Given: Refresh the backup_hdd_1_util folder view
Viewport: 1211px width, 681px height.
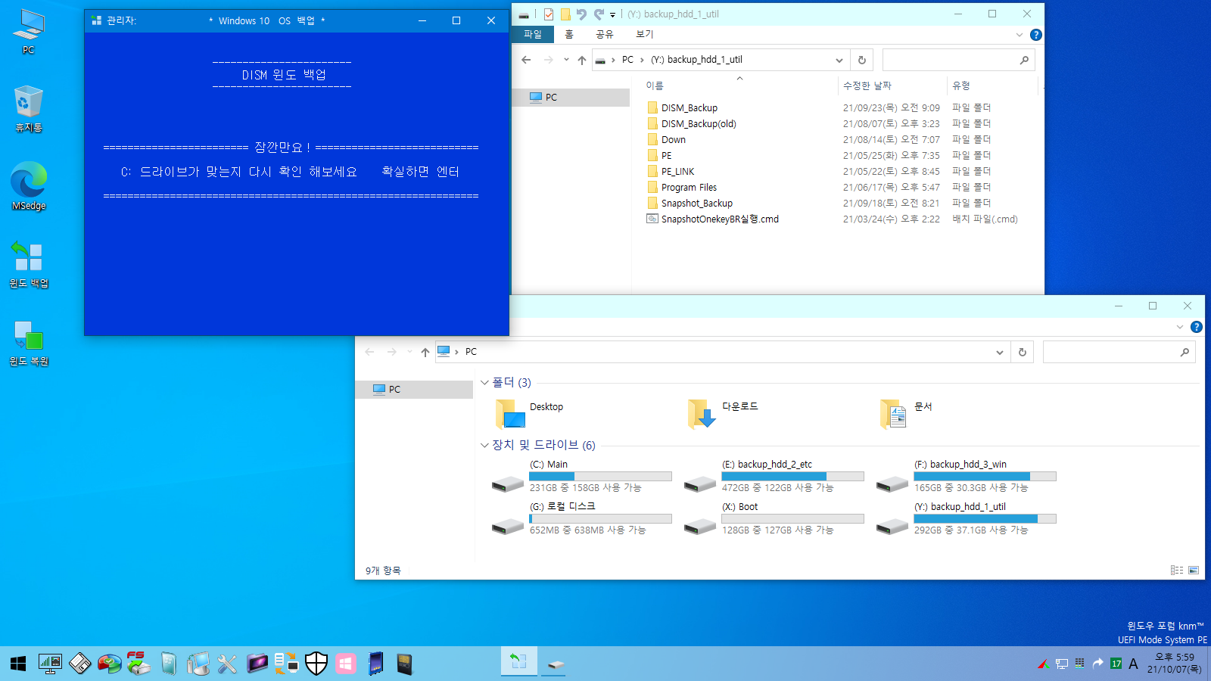Looking at the screenshot, I should [x=862, y=60].
